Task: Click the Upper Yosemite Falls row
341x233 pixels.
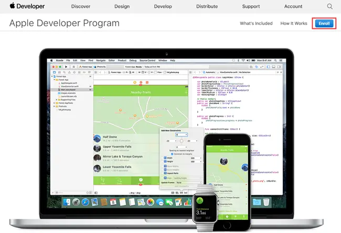Action: point(126,148)
